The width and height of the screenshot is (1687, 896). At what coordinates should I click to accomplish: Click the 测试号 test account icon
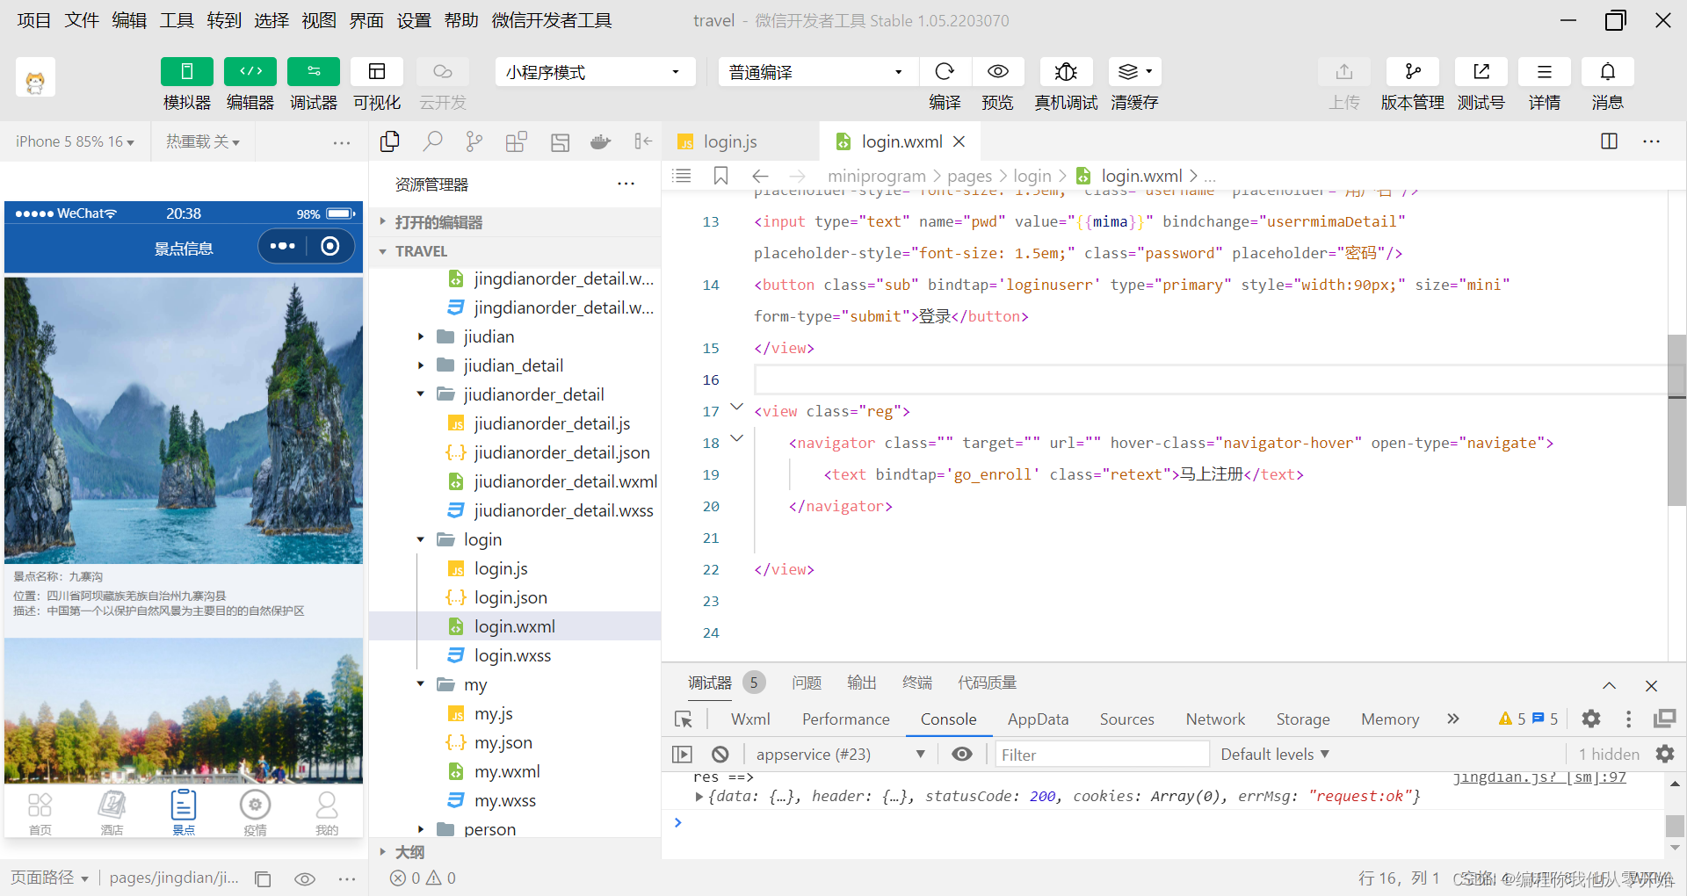pos(1481,72)
